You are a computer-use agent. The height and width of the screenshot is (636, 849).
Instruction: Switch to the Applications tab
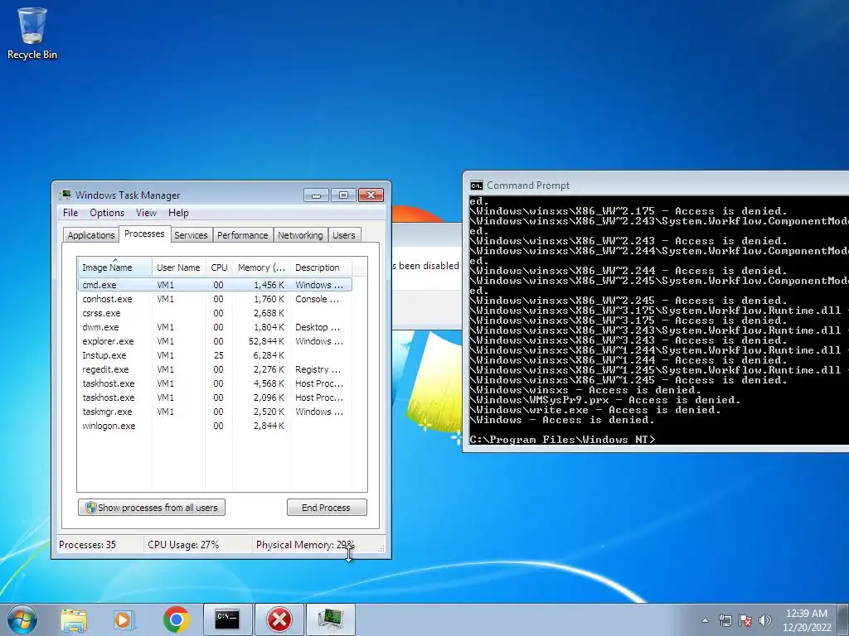coord(91,235)
